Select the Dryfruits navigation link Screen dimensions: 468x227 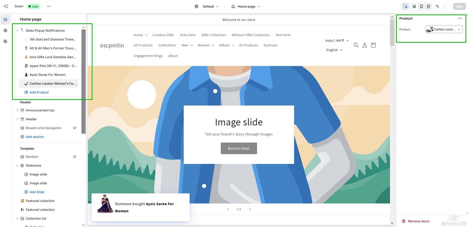tap(270, 45)
